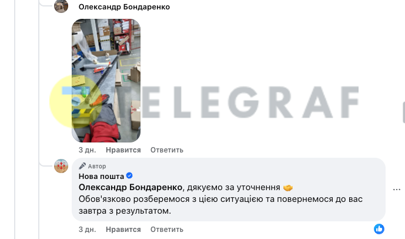Like Нова пошта's reply via Нравится
Screen dimensions: 405x239
[x=123, y=230]
